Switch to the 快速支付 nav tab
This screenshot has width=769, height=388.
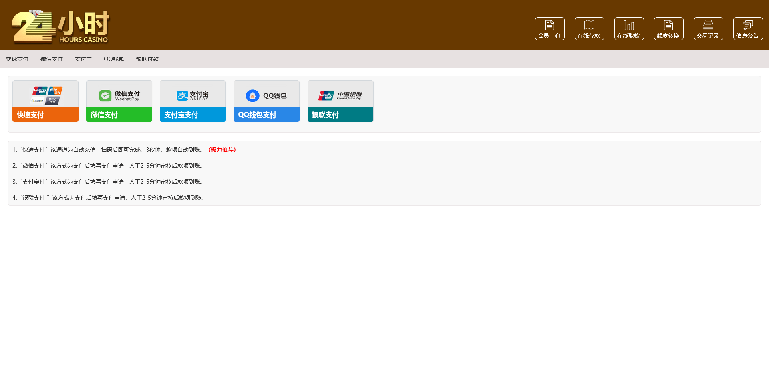(17, 59)
